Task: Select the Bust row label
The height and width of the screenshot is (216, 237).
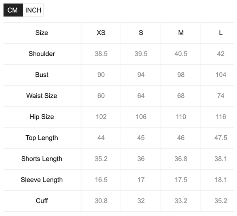Action: click(x=42, y=75)
